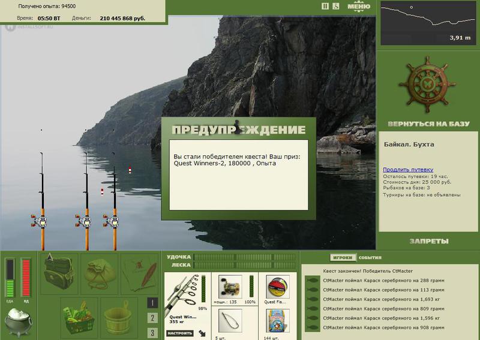Click the red-white float nearer the rods

pos(102,192)
